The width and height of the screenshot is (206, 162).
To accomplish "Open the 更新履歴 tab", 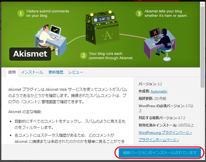I will [56, 72].
